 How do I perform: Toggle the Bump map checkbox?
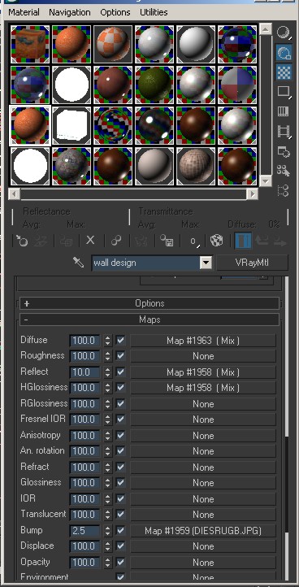click(x=120, y=530)
